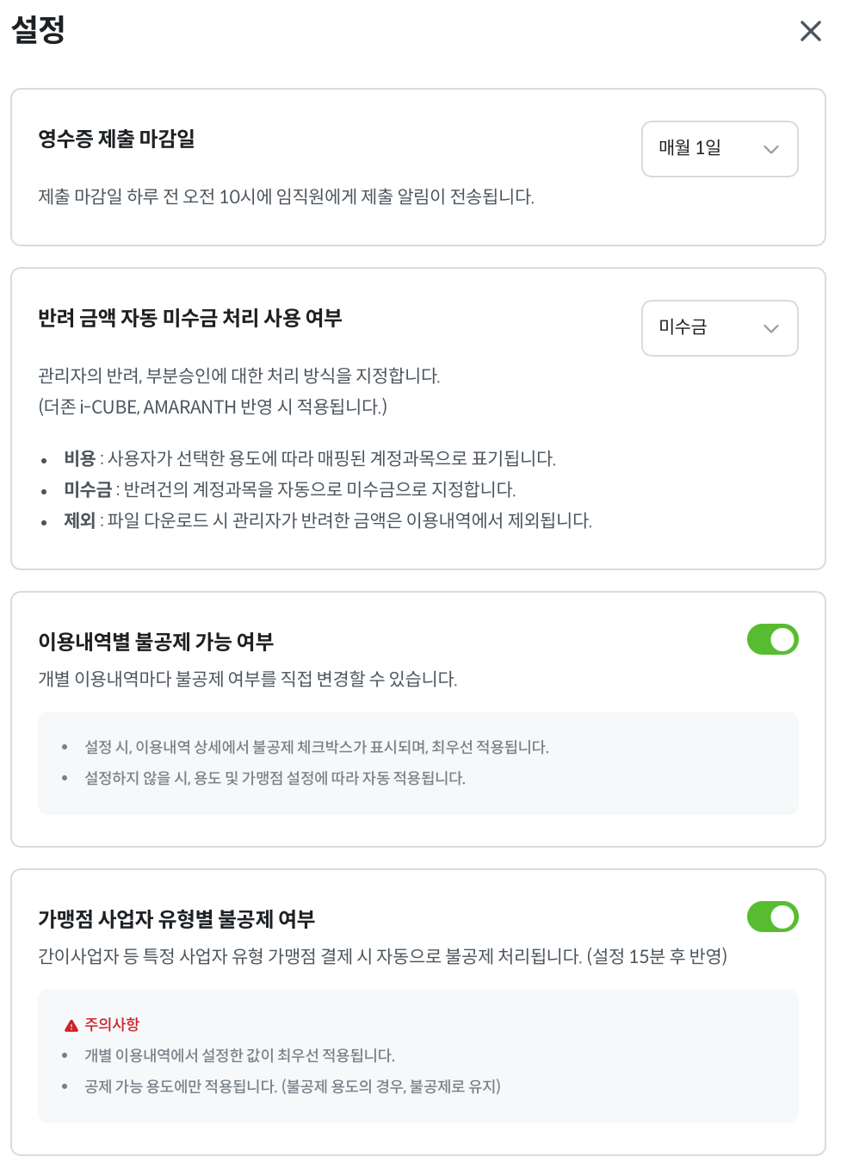Click the 이용내역별 불공제 가능 여부 heading
Viewport: 847px width, 1175px height.
pos(156,642)
